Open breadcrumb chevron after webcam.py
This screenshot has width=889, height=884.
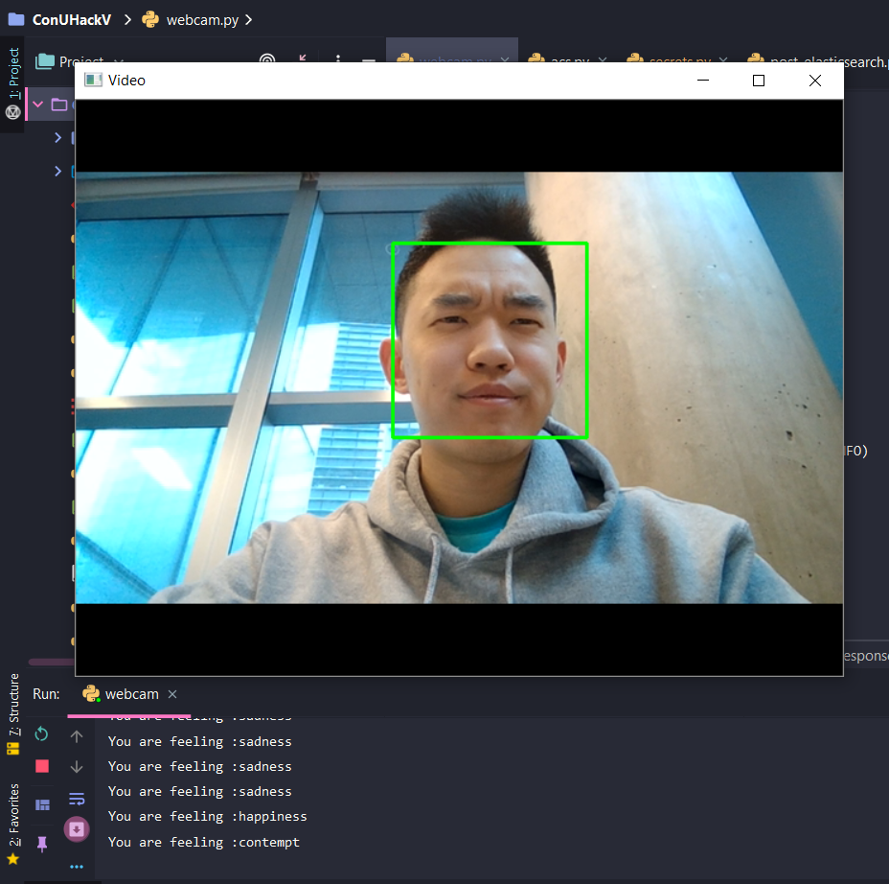point(248,20)
